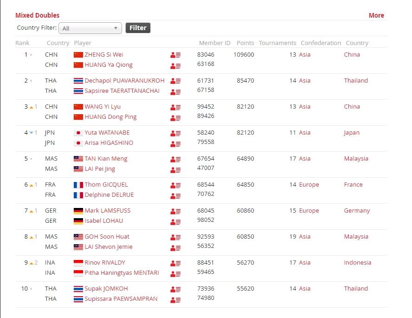The height and width of the screenshot is (318, 412).
Task: Click profile icon next to GOH Soon Huat
Action: click(175, 237)
